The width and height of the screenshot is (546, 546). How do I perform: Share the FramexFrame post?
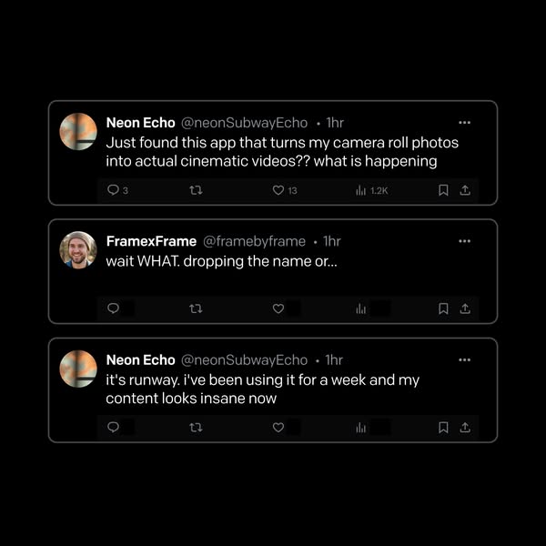[465, 308]
